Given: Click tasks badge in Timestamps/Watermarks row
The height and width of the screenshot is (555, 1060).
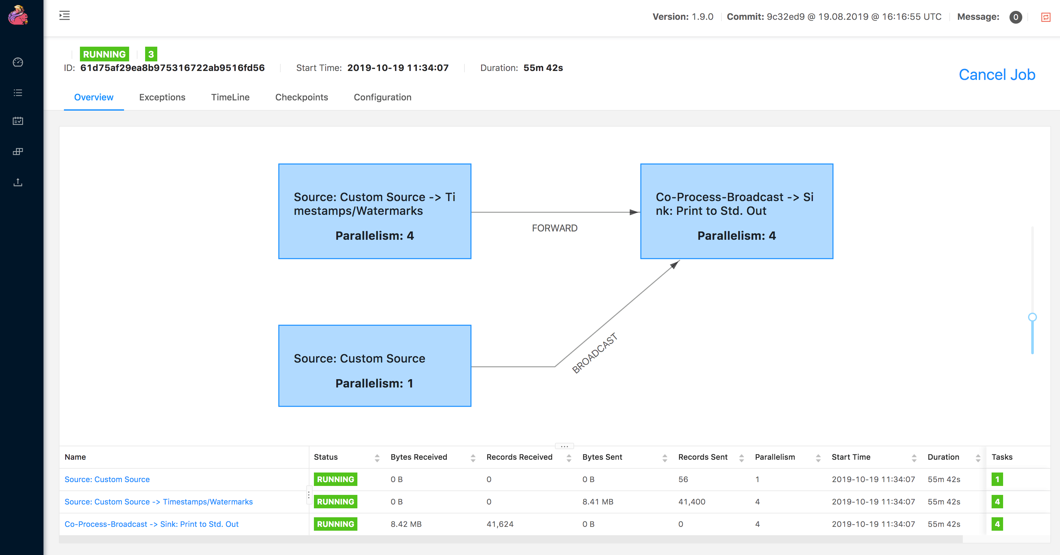Looking at the screenshot, I should 997,502.
